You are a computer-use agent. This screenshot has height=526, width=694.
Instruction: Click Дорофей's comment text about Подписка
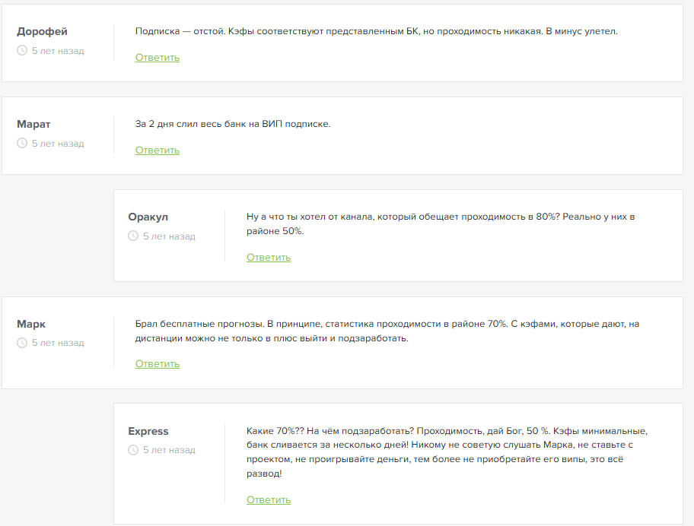pos(377,32)
